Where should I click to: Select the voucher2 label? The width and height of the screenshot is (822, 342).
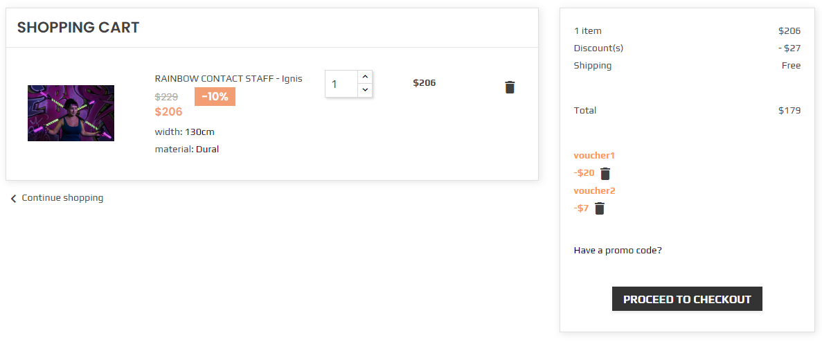[594, 190]
